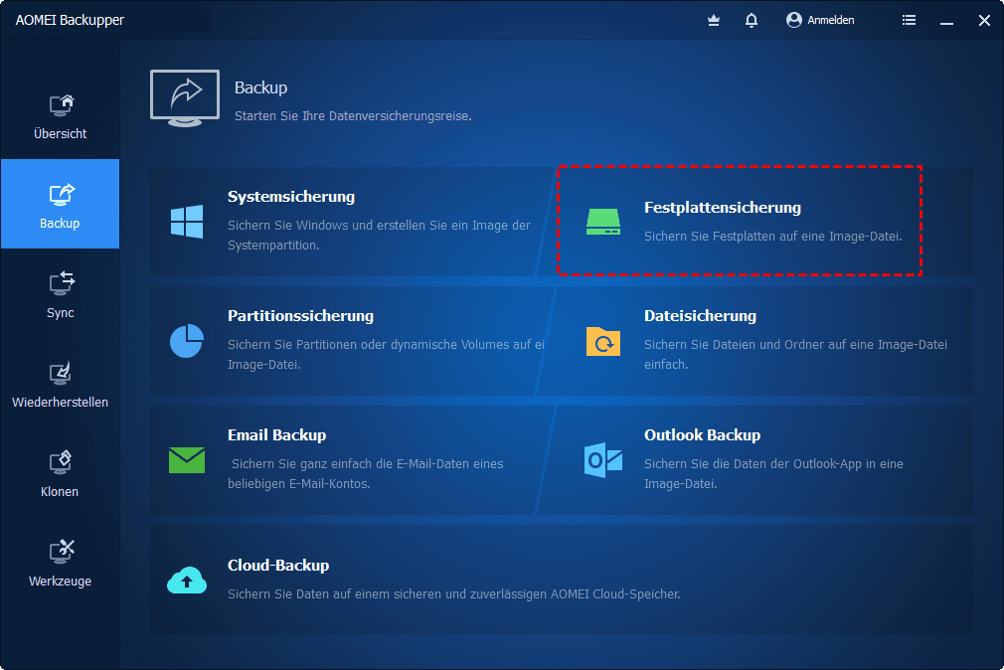
Task: Choose Partitionssicherung title
Action: [301, 316]
